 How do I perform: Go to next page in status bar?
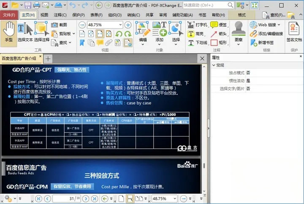click(85, 199)
